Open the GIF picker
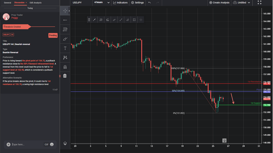The image size is (273, 153). [46, 144]
